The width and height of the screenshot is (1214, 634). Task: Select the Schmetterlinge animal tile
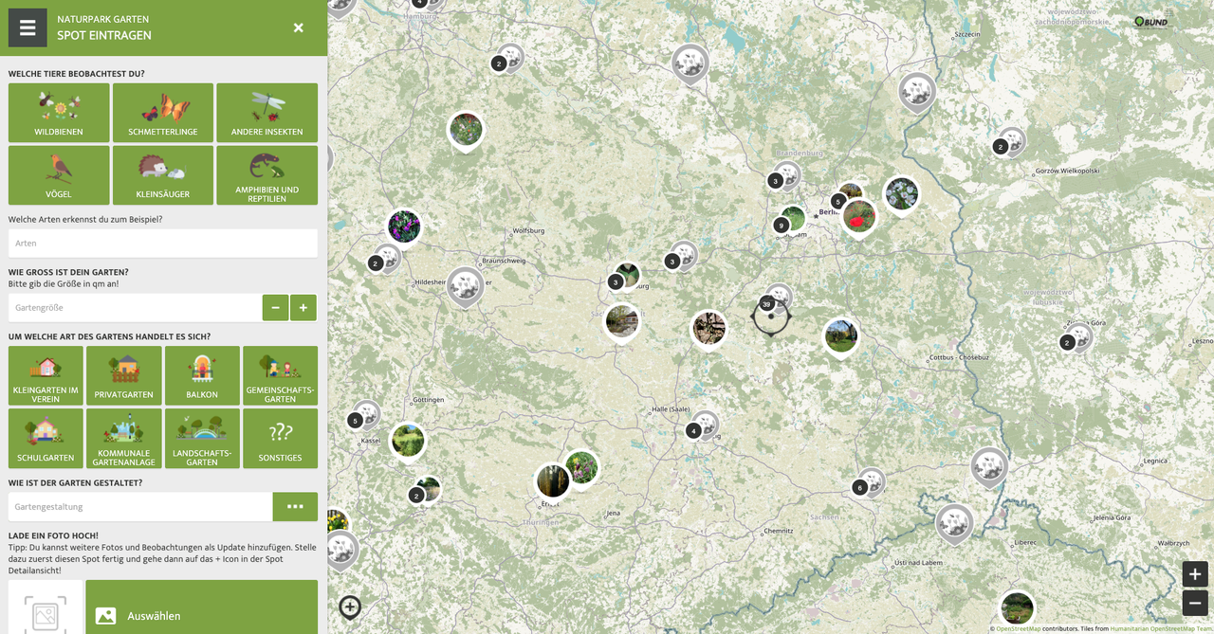pos(163,113)
